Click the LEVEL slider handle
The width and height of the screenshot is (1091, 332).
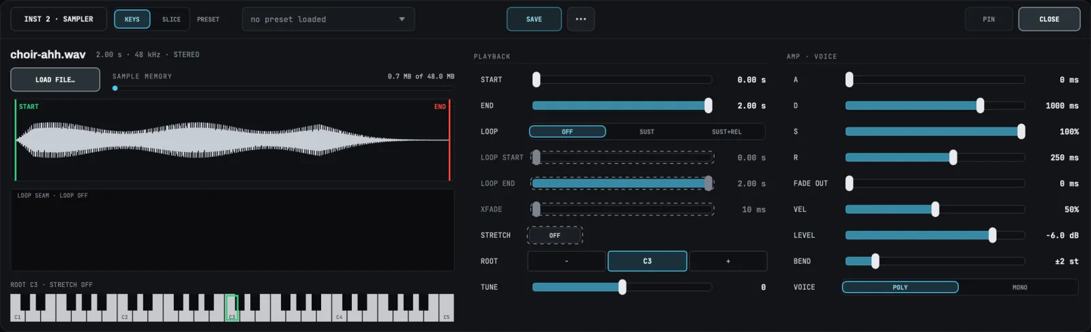pos(993,235)
